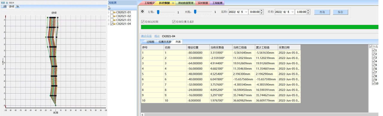This screenshot has width=383, height=116.
Task: Sort by the 采集日期 column header
Action: point(289,47)
